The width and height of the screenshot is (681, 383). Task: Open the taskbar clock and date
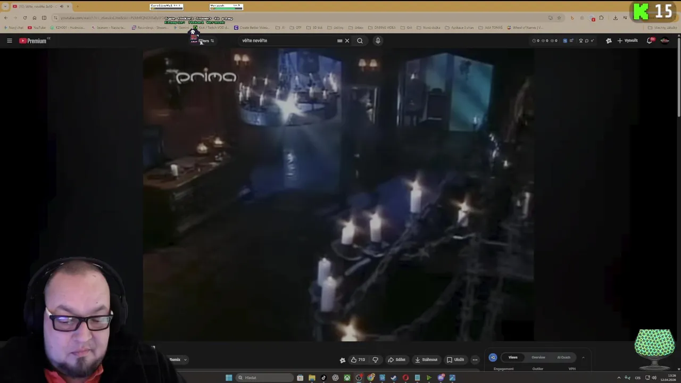pyautogui.click(x=668, y=378)
